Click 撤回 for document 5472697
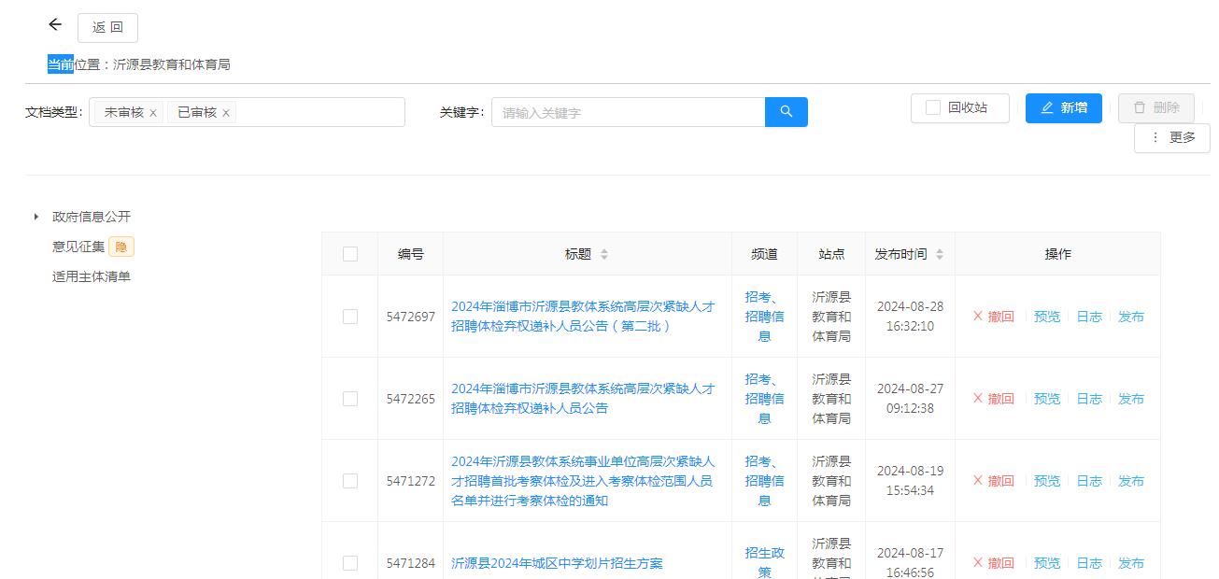 (993, 317)
